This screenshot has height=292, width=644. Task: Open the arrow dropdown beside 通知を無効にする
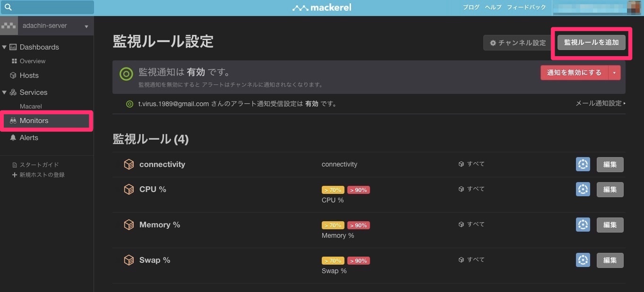[614, 73]
